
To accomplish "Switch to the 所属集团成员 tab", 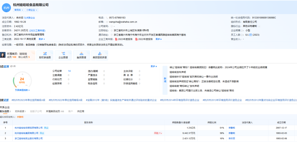I will click(x=55, y=111).
